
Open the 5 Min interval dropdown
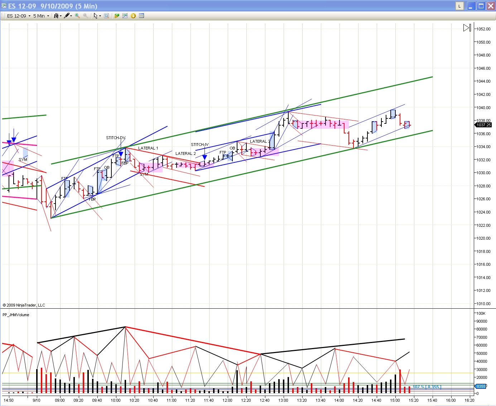coord(41,16)
